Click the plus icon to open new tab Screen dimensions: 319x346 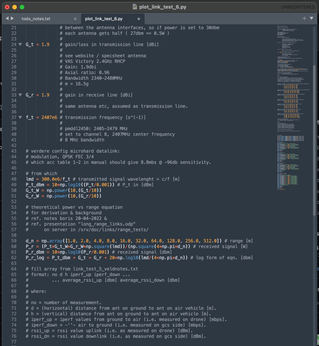[304, 18]
